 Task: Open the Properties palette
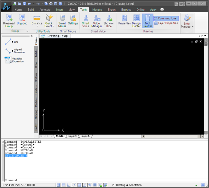124,20
